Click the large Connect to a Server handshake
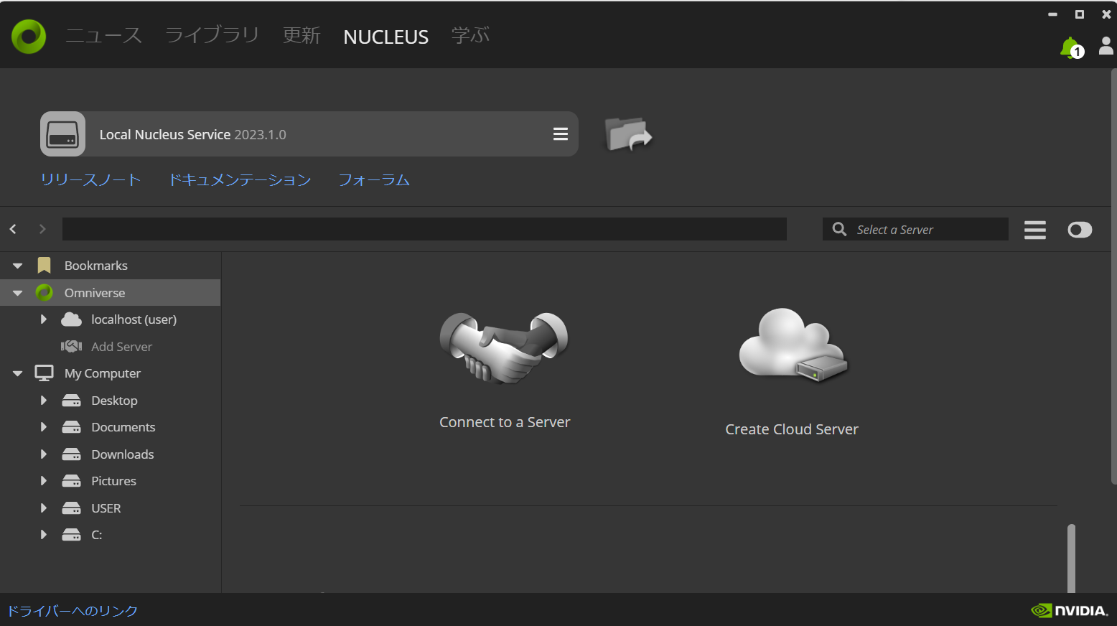The image size is (1117, 626). pos(504,347)
